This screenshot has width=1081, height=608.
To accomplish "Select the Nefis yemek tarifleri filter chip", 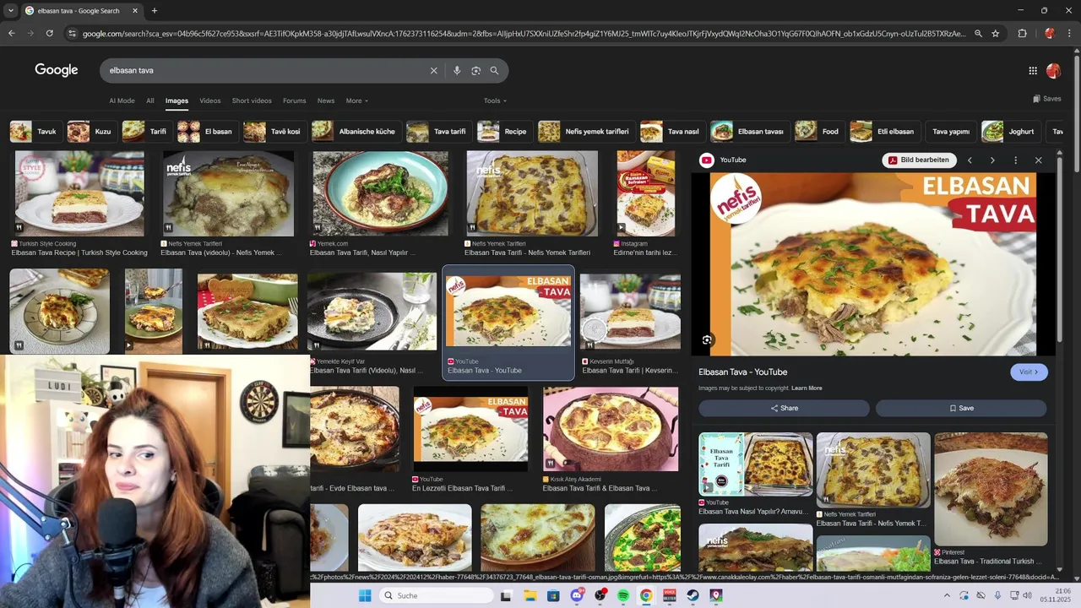I will coord(585,132).
